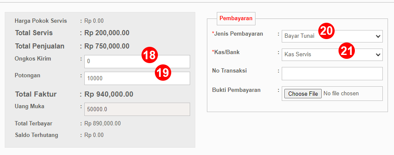Click the red numbered marker 20

[326, 31]
